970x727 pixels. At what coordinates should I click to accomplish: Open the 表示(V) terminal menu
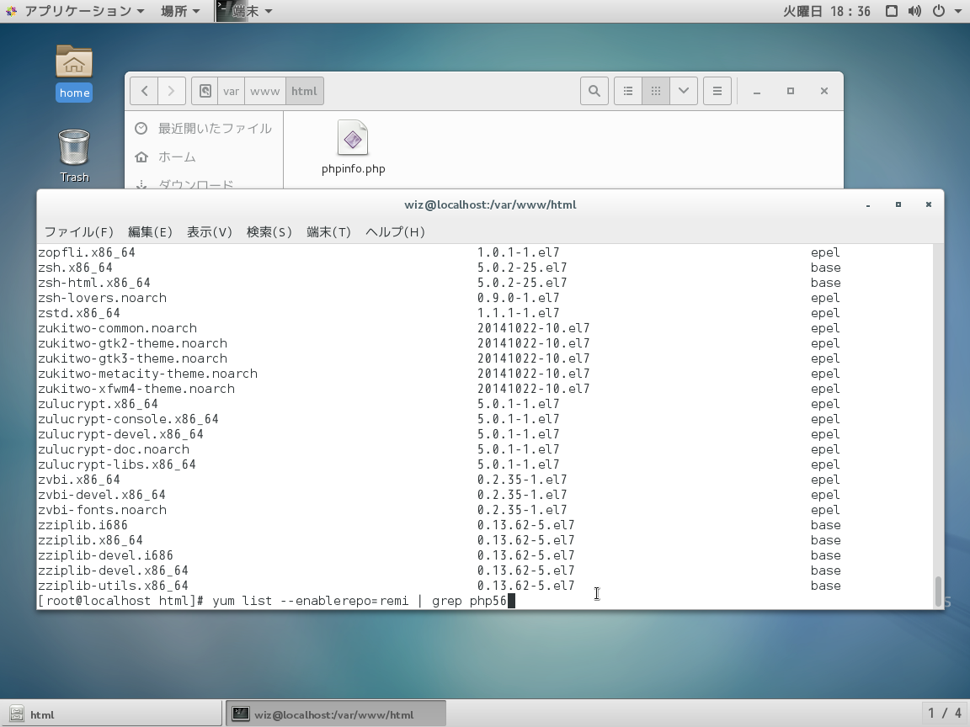(x=209, y=232)
